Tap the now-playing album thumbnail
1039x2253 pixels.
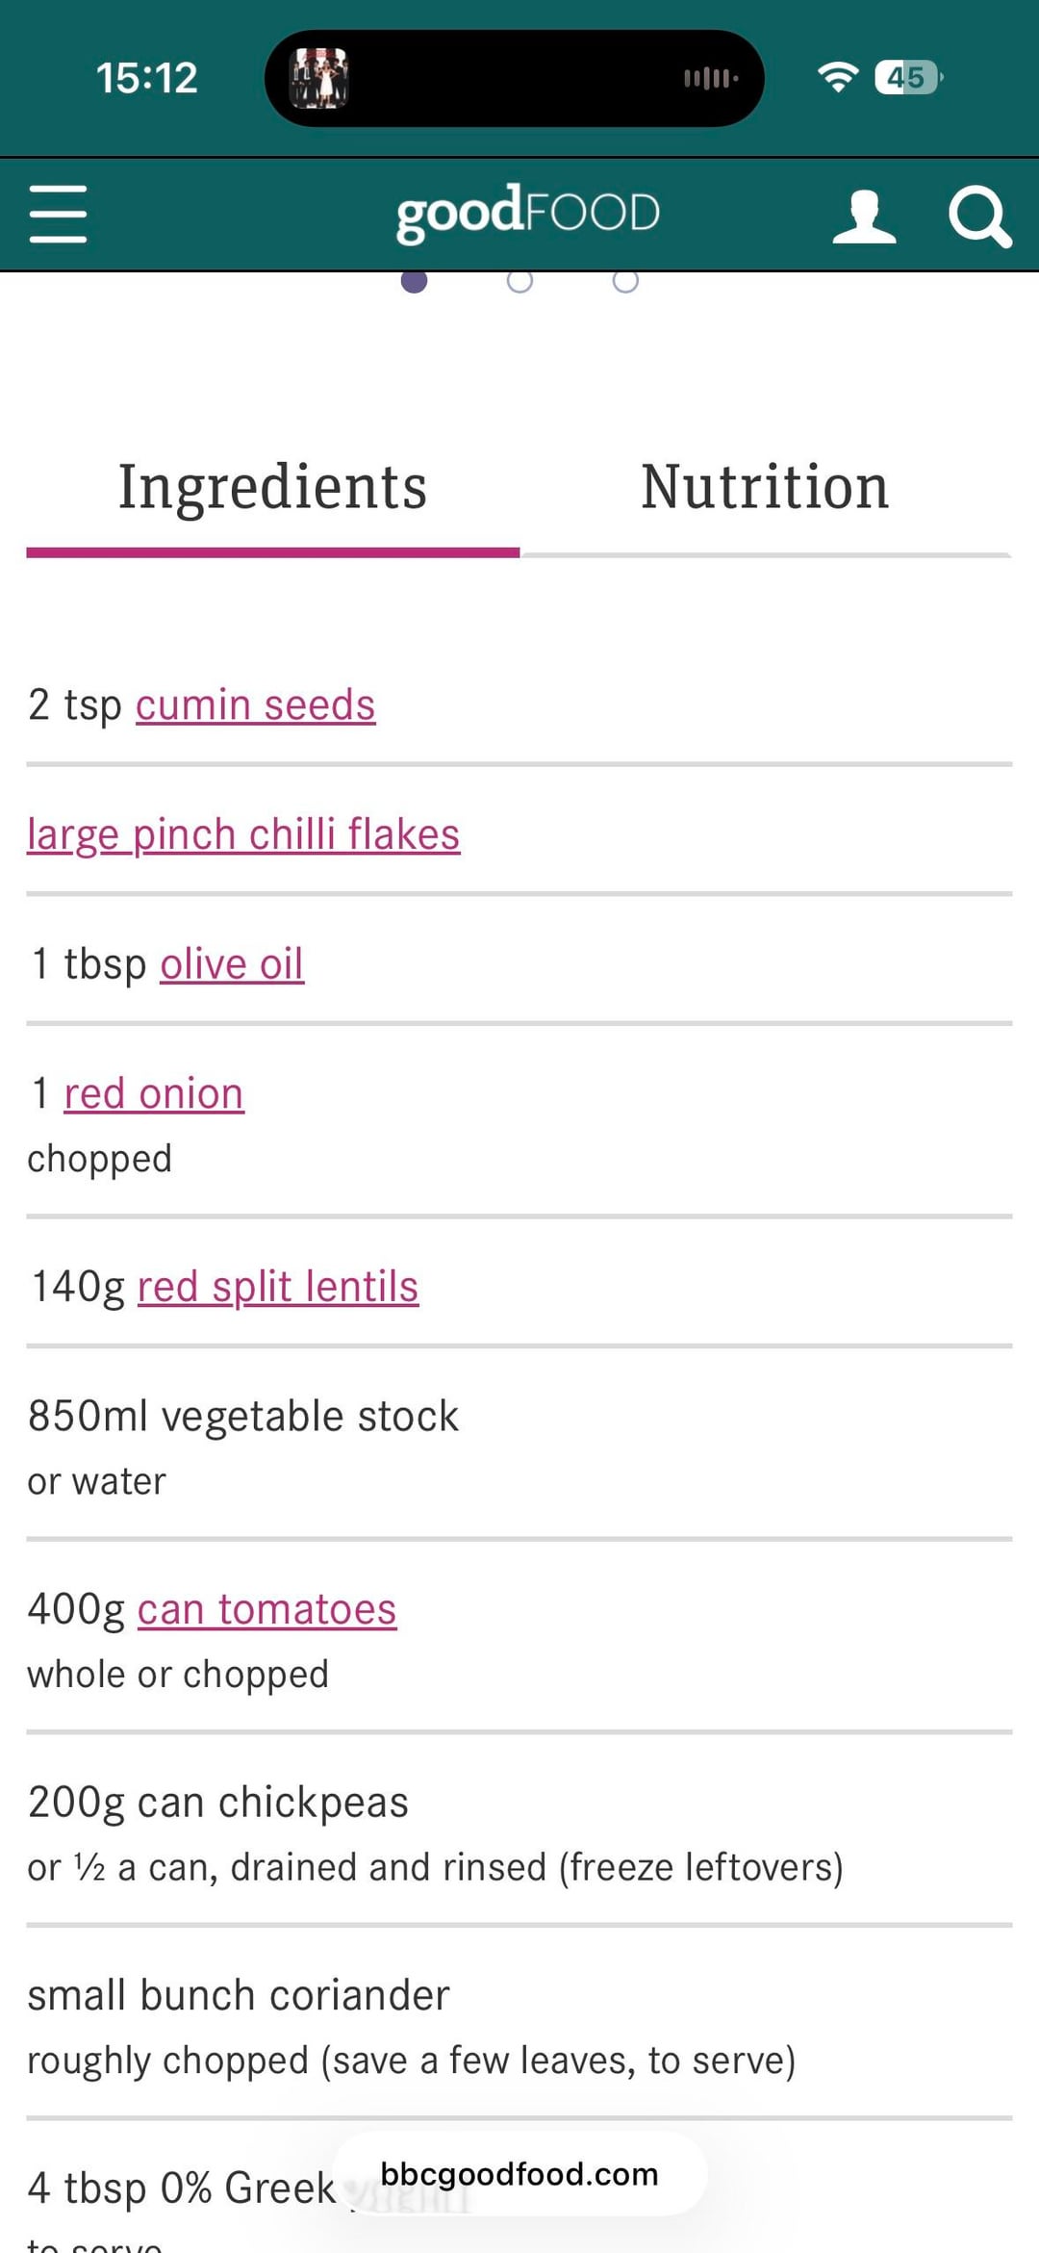[318, 78]
